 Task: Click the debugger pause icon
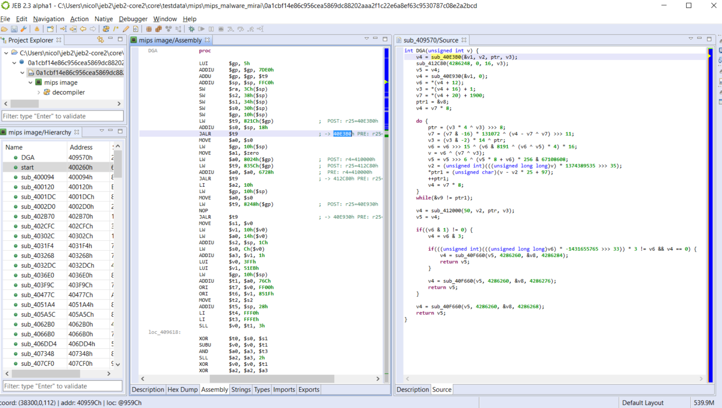point(211,29)
